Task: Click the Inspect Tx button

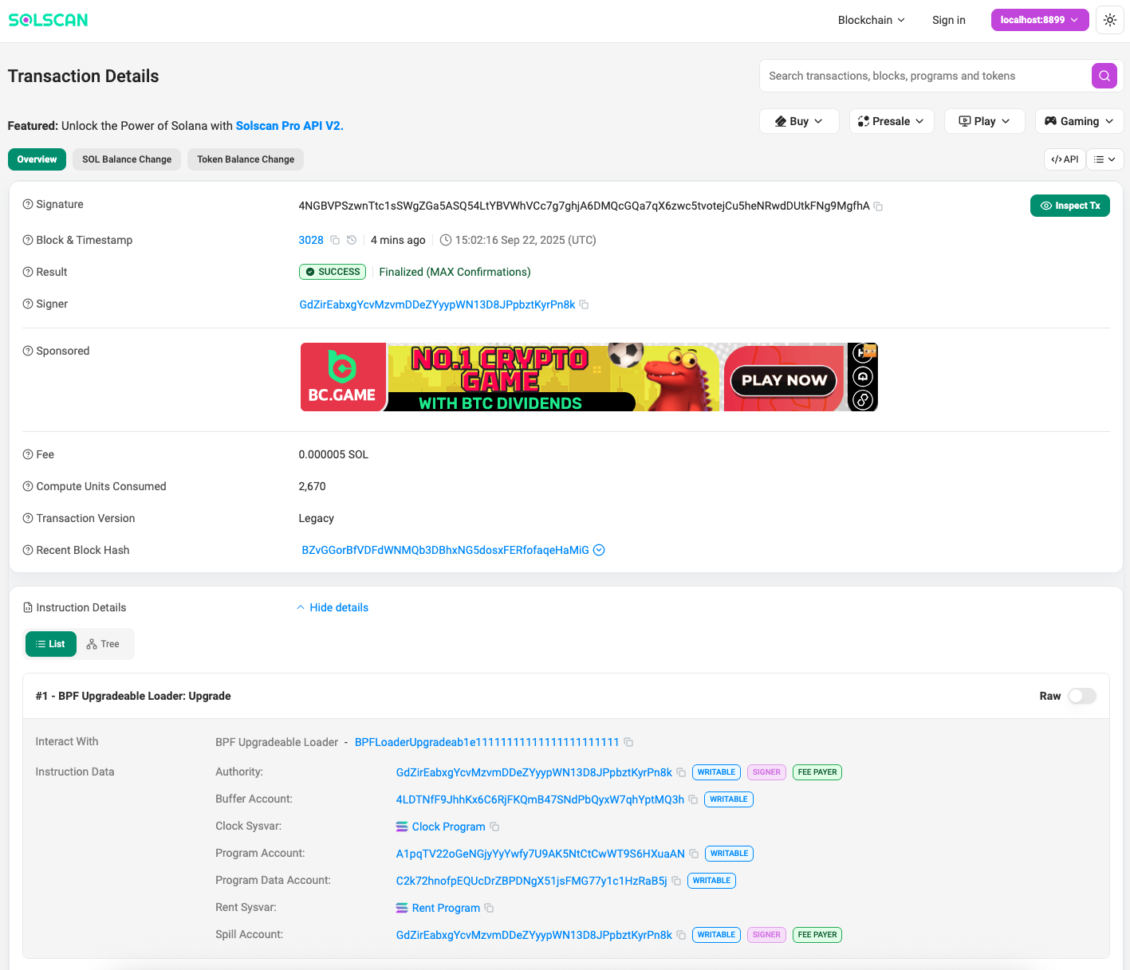Action: click(1069, 206)
